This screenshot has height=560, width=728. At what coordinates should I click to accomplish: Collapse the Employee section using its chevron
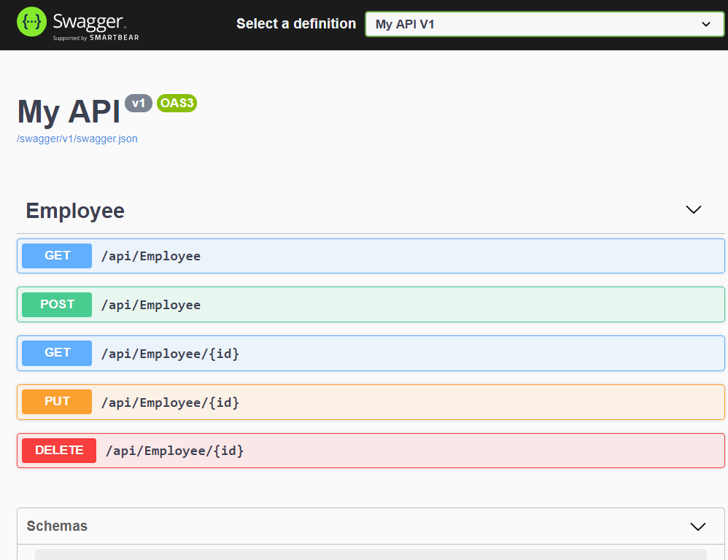[x=693, y=210]
